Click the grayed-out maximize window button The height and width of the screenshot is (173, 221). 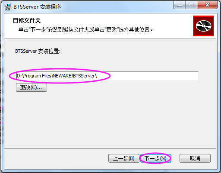click(191, 5)
